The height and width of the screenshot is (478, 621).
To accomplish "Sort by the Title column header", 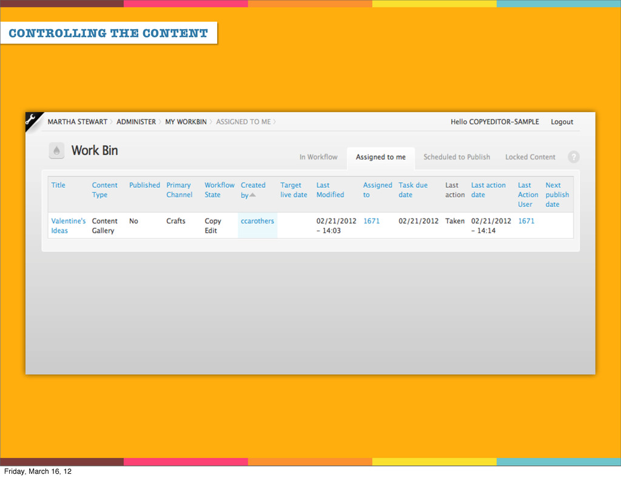I will click(58, 185).
